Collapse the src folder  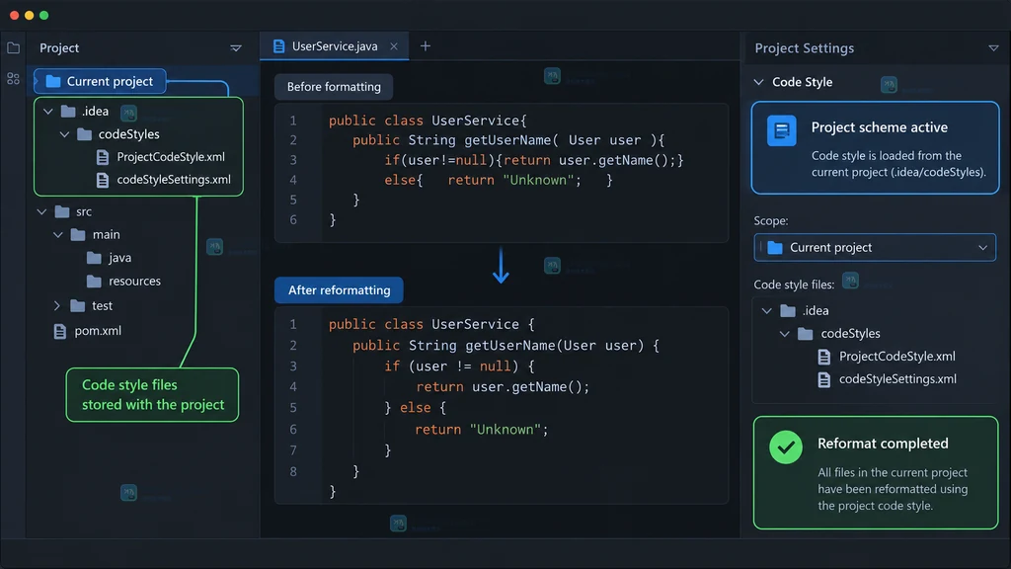point(41,211)
